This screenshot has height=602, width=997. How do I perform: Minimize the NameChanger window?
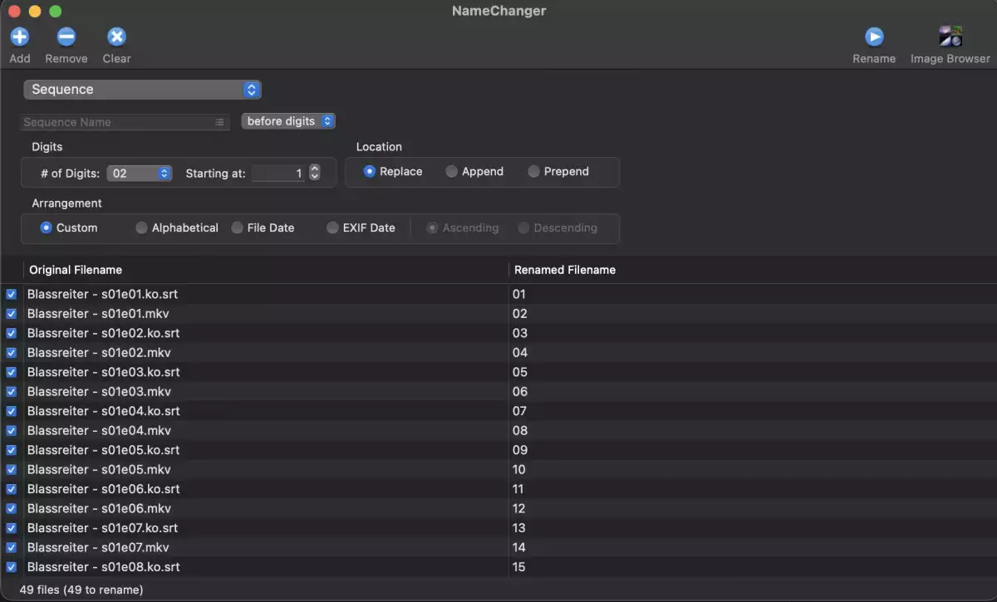[34, 12]
